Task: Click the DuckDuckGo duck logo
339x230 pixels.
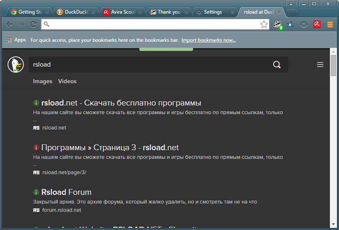Action: [16, 65]
